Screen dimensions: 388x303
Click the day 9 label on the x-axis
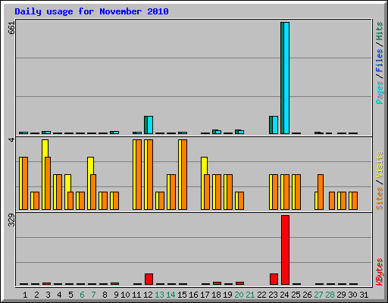[116, 295]
